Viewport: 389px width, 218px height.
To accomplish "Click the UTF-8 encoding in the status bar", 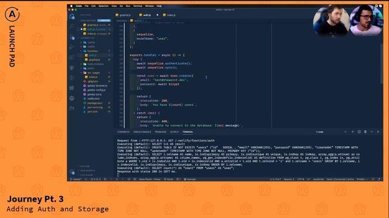I will (300, 179).
